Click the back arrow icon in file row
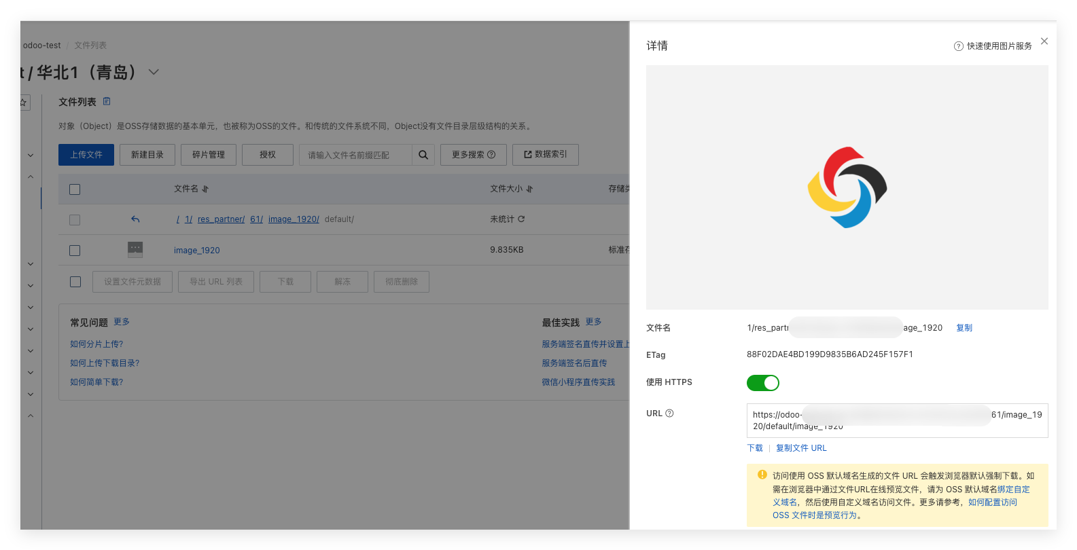The image size is (1077, 550). 135,219
